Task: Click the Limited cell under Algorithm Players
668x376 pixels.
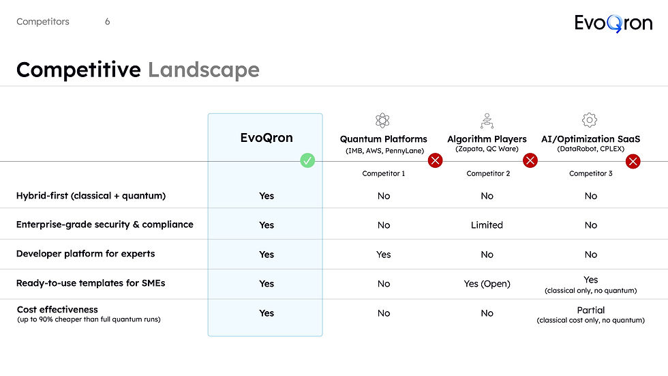Action: coord(487,225)
